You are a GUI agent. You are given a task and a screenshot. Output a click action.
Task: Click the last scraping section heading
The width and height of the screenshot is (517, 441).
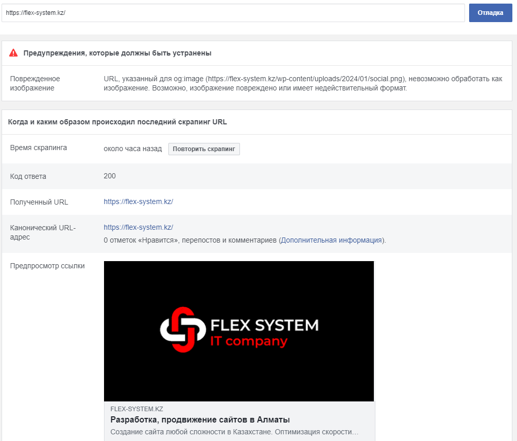point(117,122)
